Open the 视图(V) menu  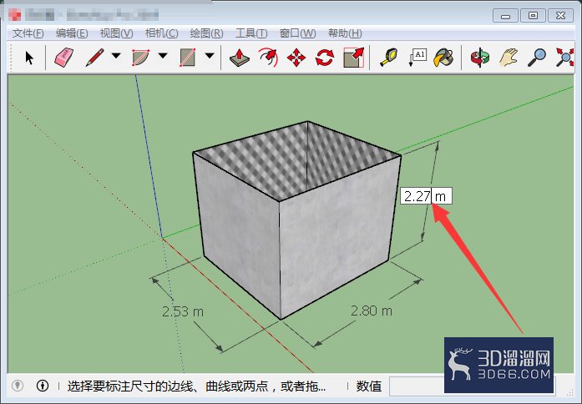116,33
